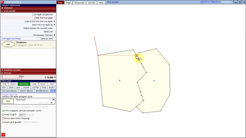Screen dimensions: 246x138
Task: Select the ZOOM tool
Action: point(13,84)
